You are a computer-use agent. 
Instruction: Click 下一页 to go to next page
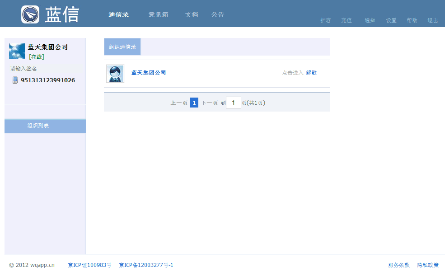point(209,103)
